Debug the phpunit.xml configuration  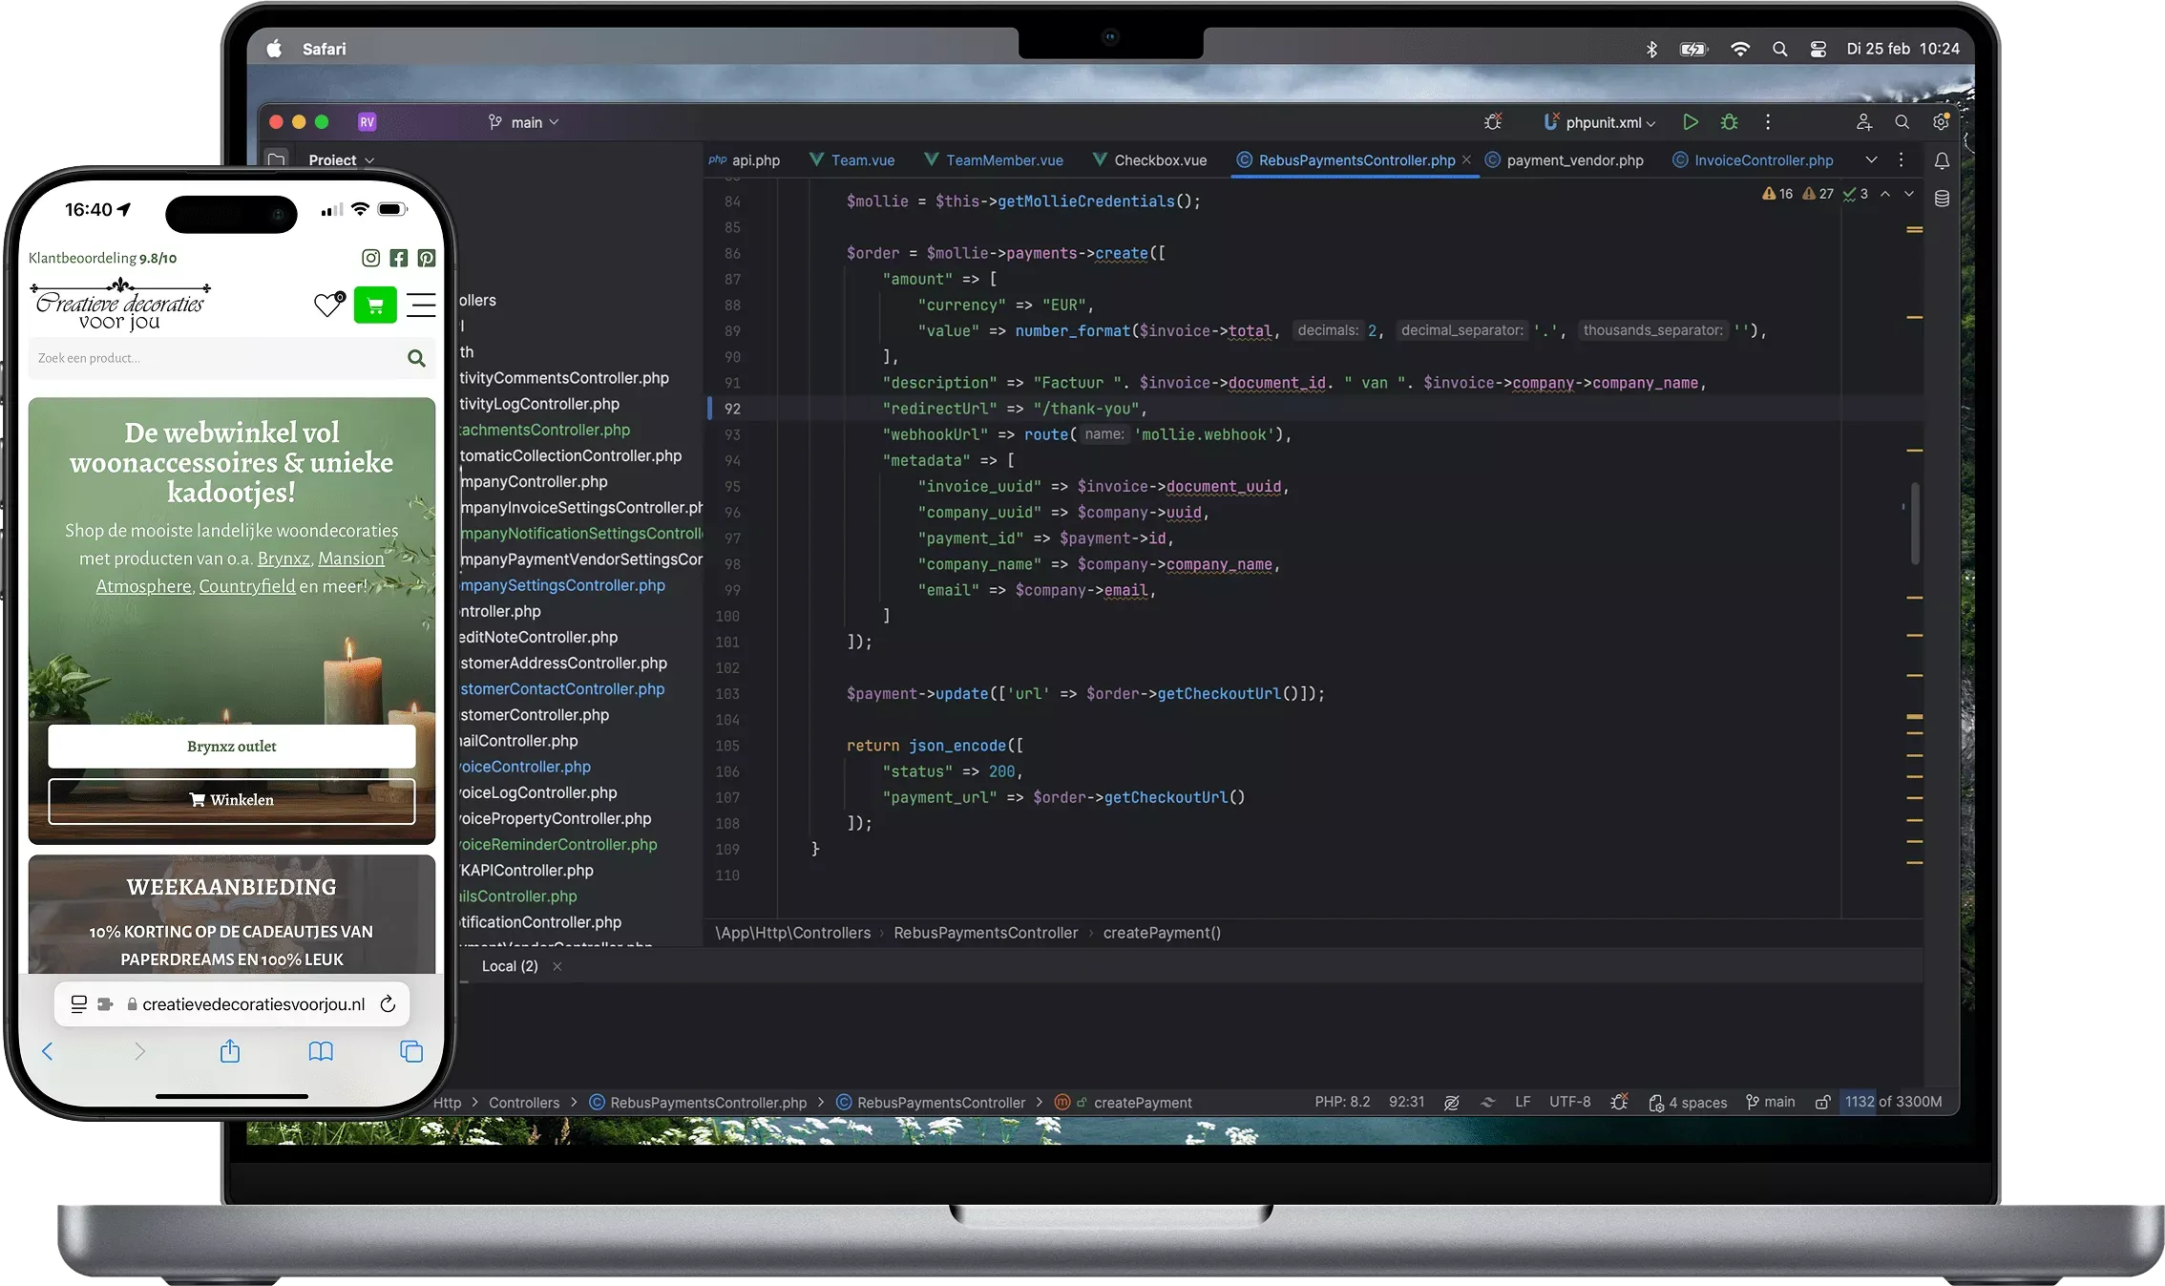point(1729,122)
